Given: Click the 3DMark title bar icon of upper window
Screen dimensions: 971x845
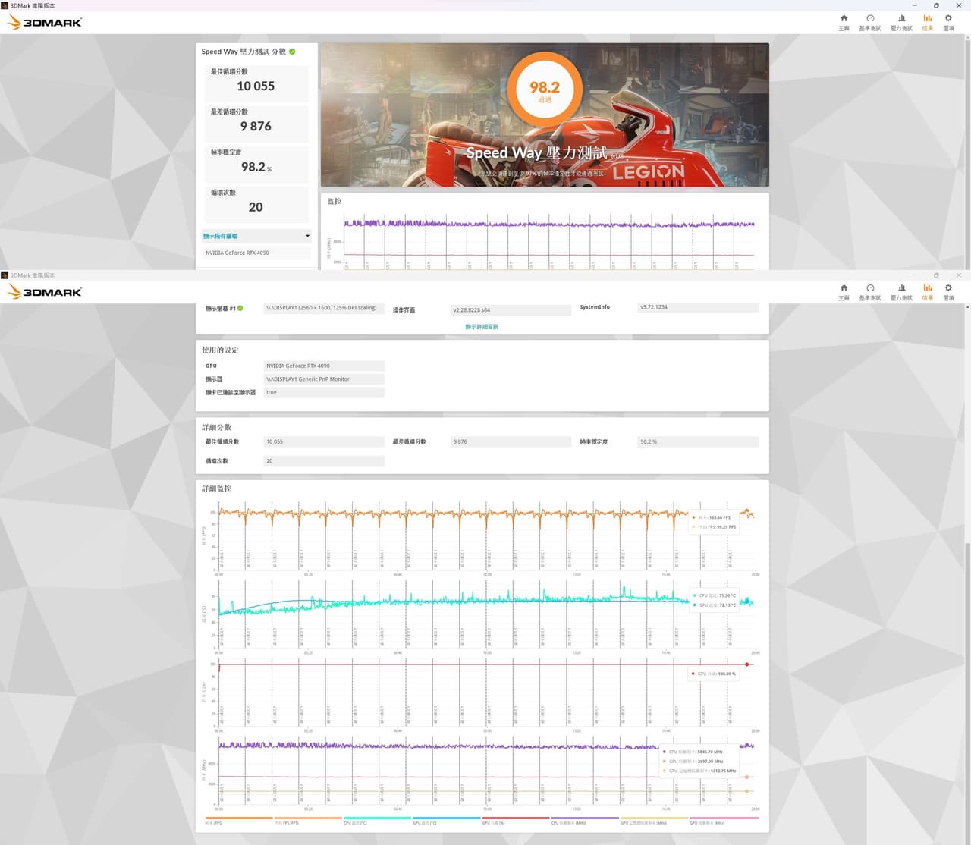Looking at the screenshot, I should 5,5.
